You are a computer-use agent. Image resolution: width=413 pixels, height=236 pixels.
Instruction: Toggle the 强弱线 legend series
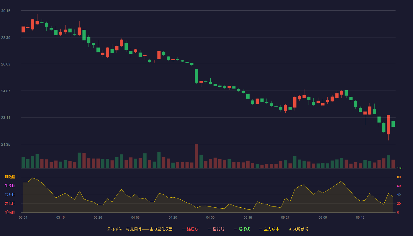pos(216,229)
